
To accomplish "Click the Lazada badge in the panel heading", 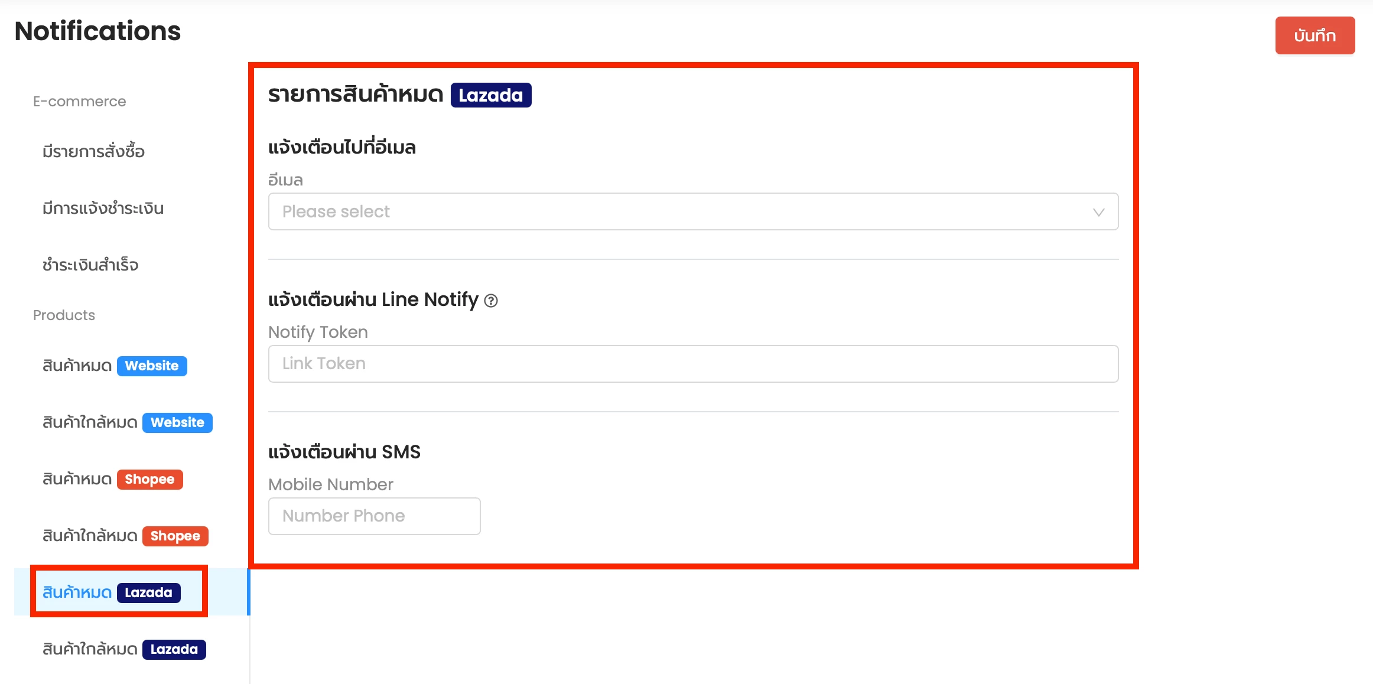I will 491,95.
